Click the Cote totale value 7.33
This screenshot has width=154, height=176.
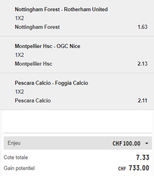point(143,157)
